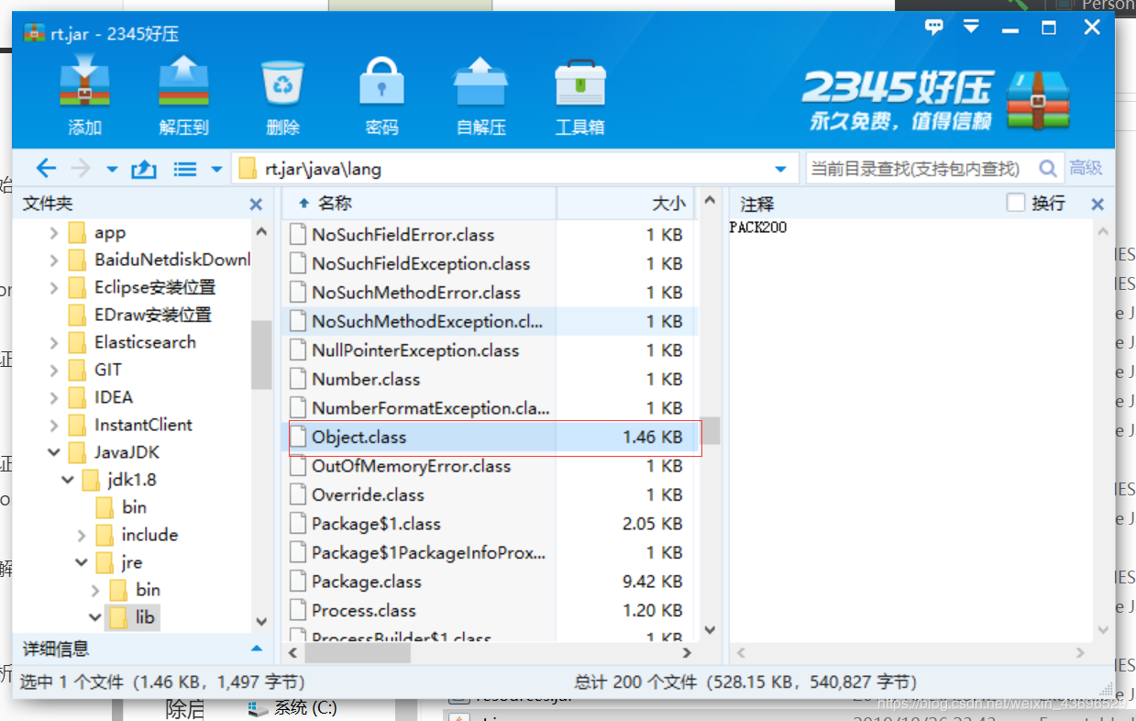Screen dimensions: 1136x721
Task: Collapse the JavaJDK tree node
Action: pyautogui.click(x=54, y=452)
